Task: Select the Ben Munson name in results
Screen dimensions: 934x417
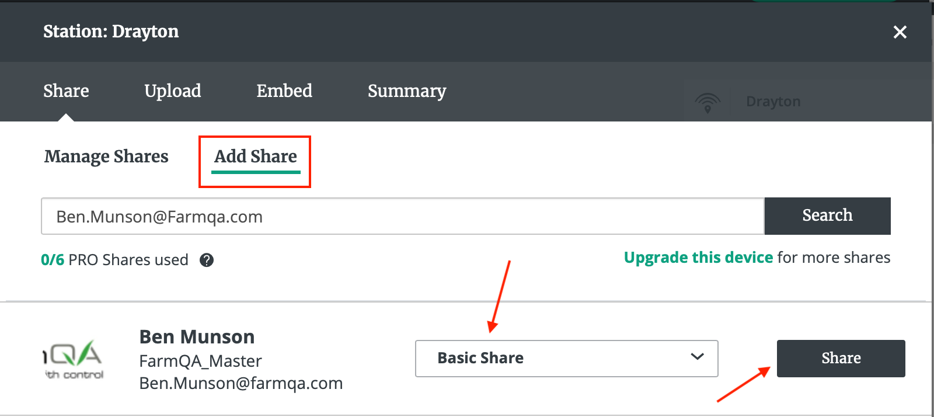Action: (197, 337)
